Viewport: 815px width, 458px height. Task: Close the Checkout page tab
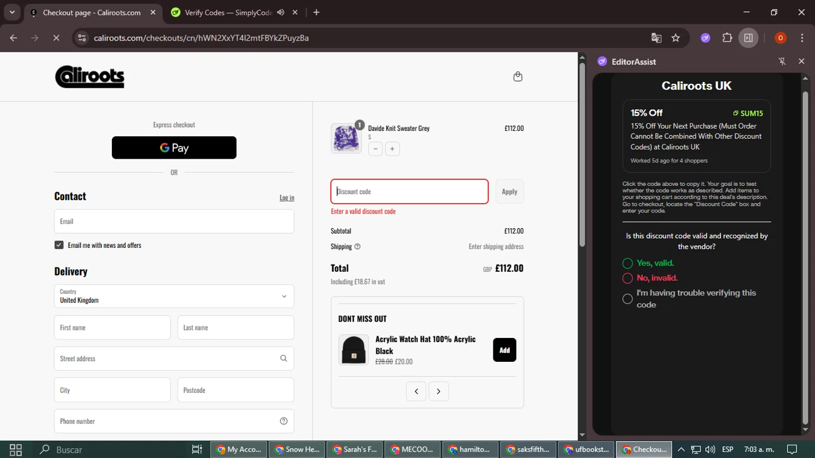(153, 12)
